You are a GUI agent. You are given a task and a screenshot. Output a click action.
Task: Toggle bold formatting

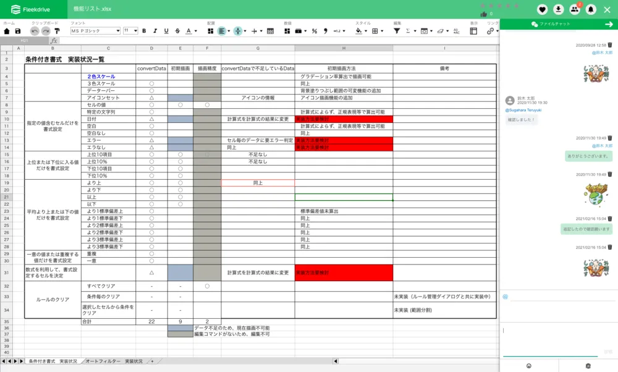145,31
